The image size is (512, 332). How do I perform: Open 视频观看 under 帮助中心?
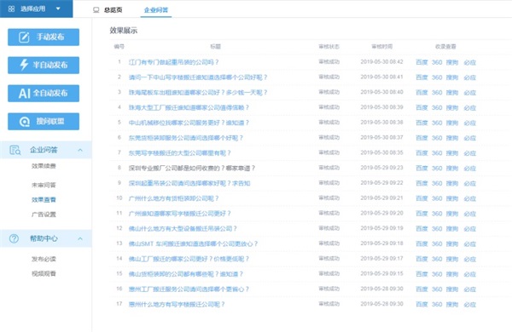coord(44,273)
